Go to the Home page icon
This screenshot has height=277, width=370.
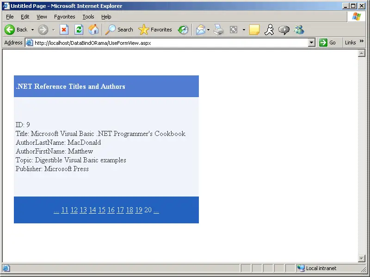[x=93, y=30]
